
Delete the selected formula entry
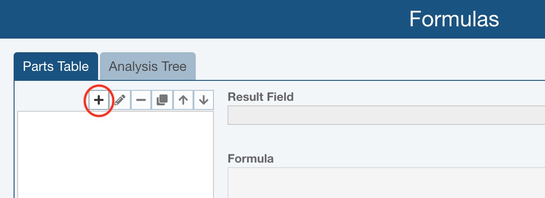point(141,100)
